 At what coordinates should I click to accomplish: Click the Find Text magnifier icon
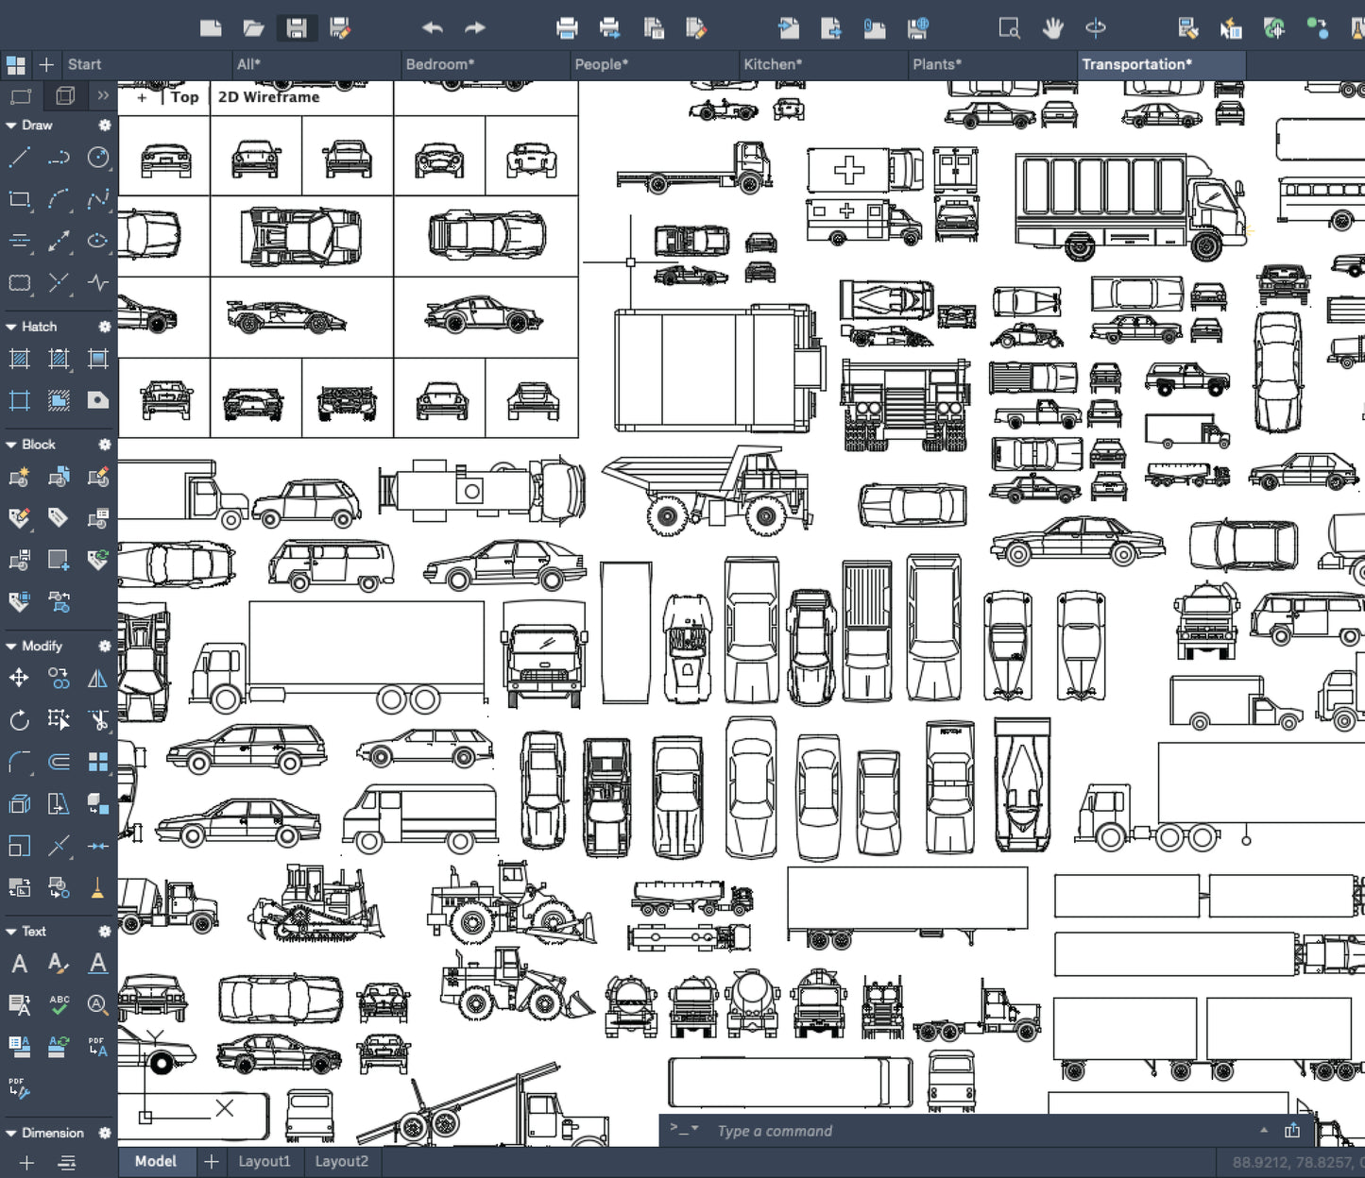[98, 1004]
